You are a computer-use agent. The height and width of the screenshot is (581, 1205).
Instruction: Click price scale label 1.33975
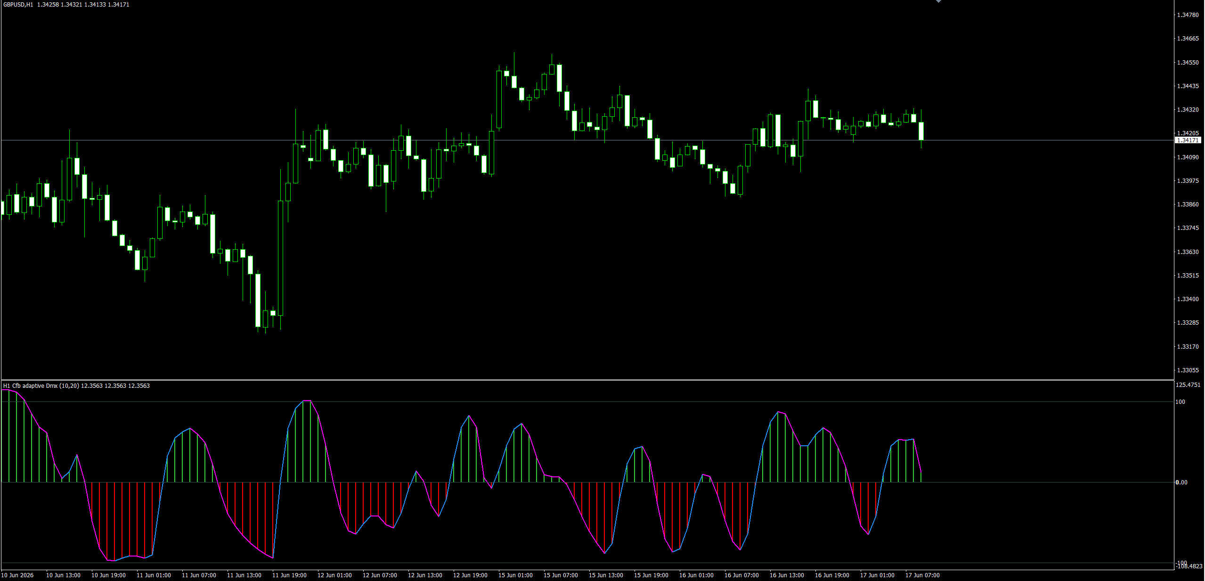click(1188, 181)
